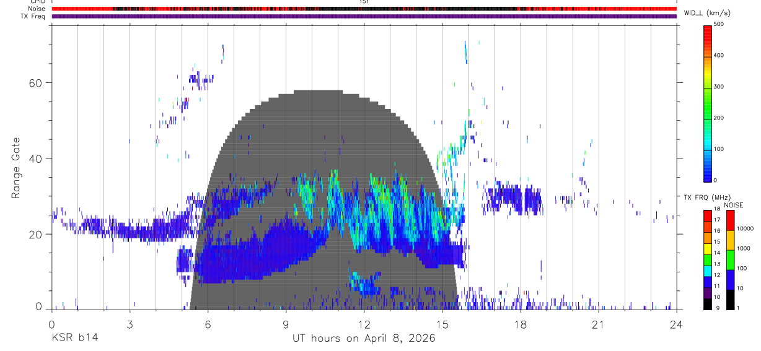Click the 3 tick on the UT hours axis
The image size is (761, 351).
pyautogui.click(x=130, y=325)
